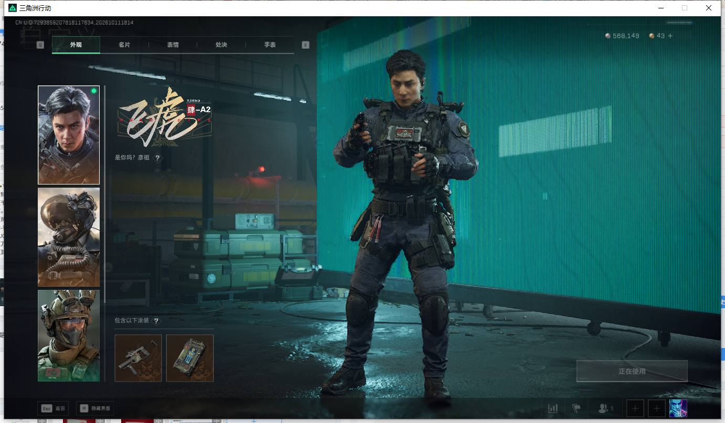The width and height of the screenshot is (725, 423).
Task: Click the 正在使用 button
Action: coord(632,371)
